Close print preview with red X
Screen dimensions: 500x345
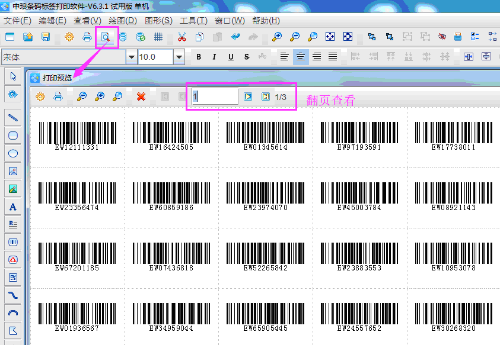141,96
